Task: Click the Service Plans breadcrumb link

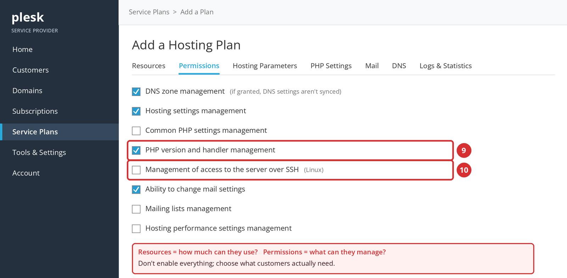Action: click(149, 12)
